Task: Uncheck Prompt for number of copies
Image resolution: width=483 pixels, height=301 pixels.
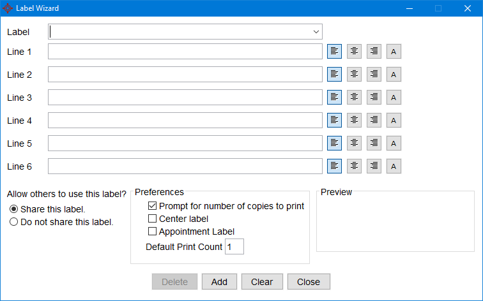Action: [153, 206]
